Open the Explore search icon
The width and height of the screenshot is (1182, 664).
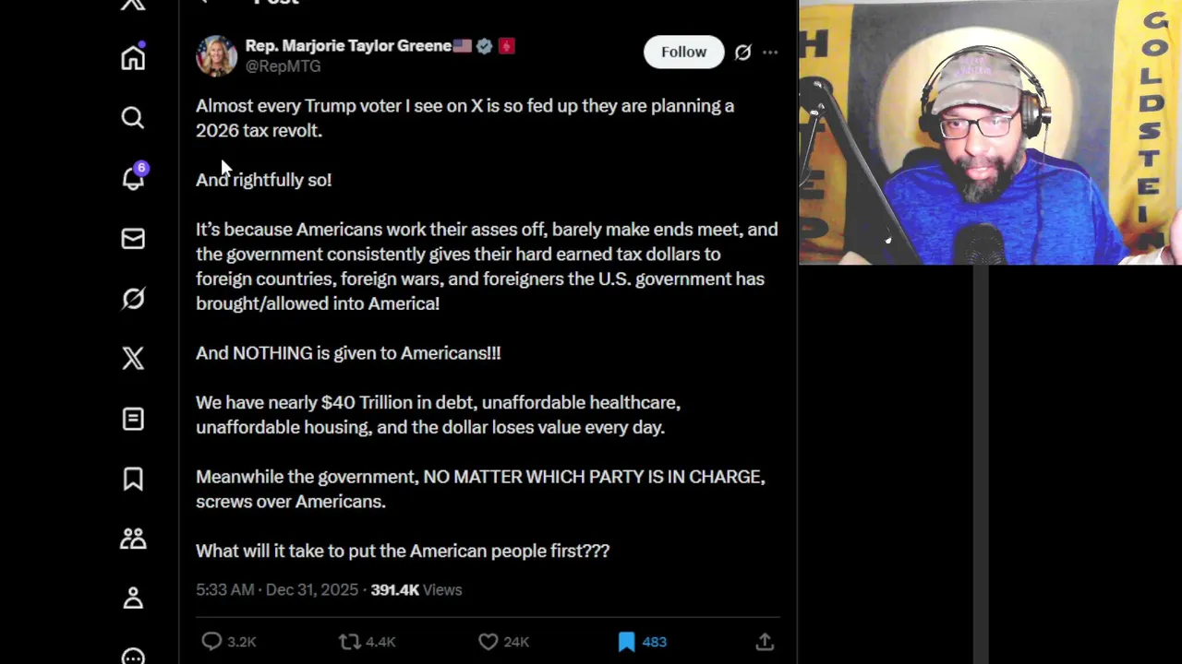coord(133,118)
